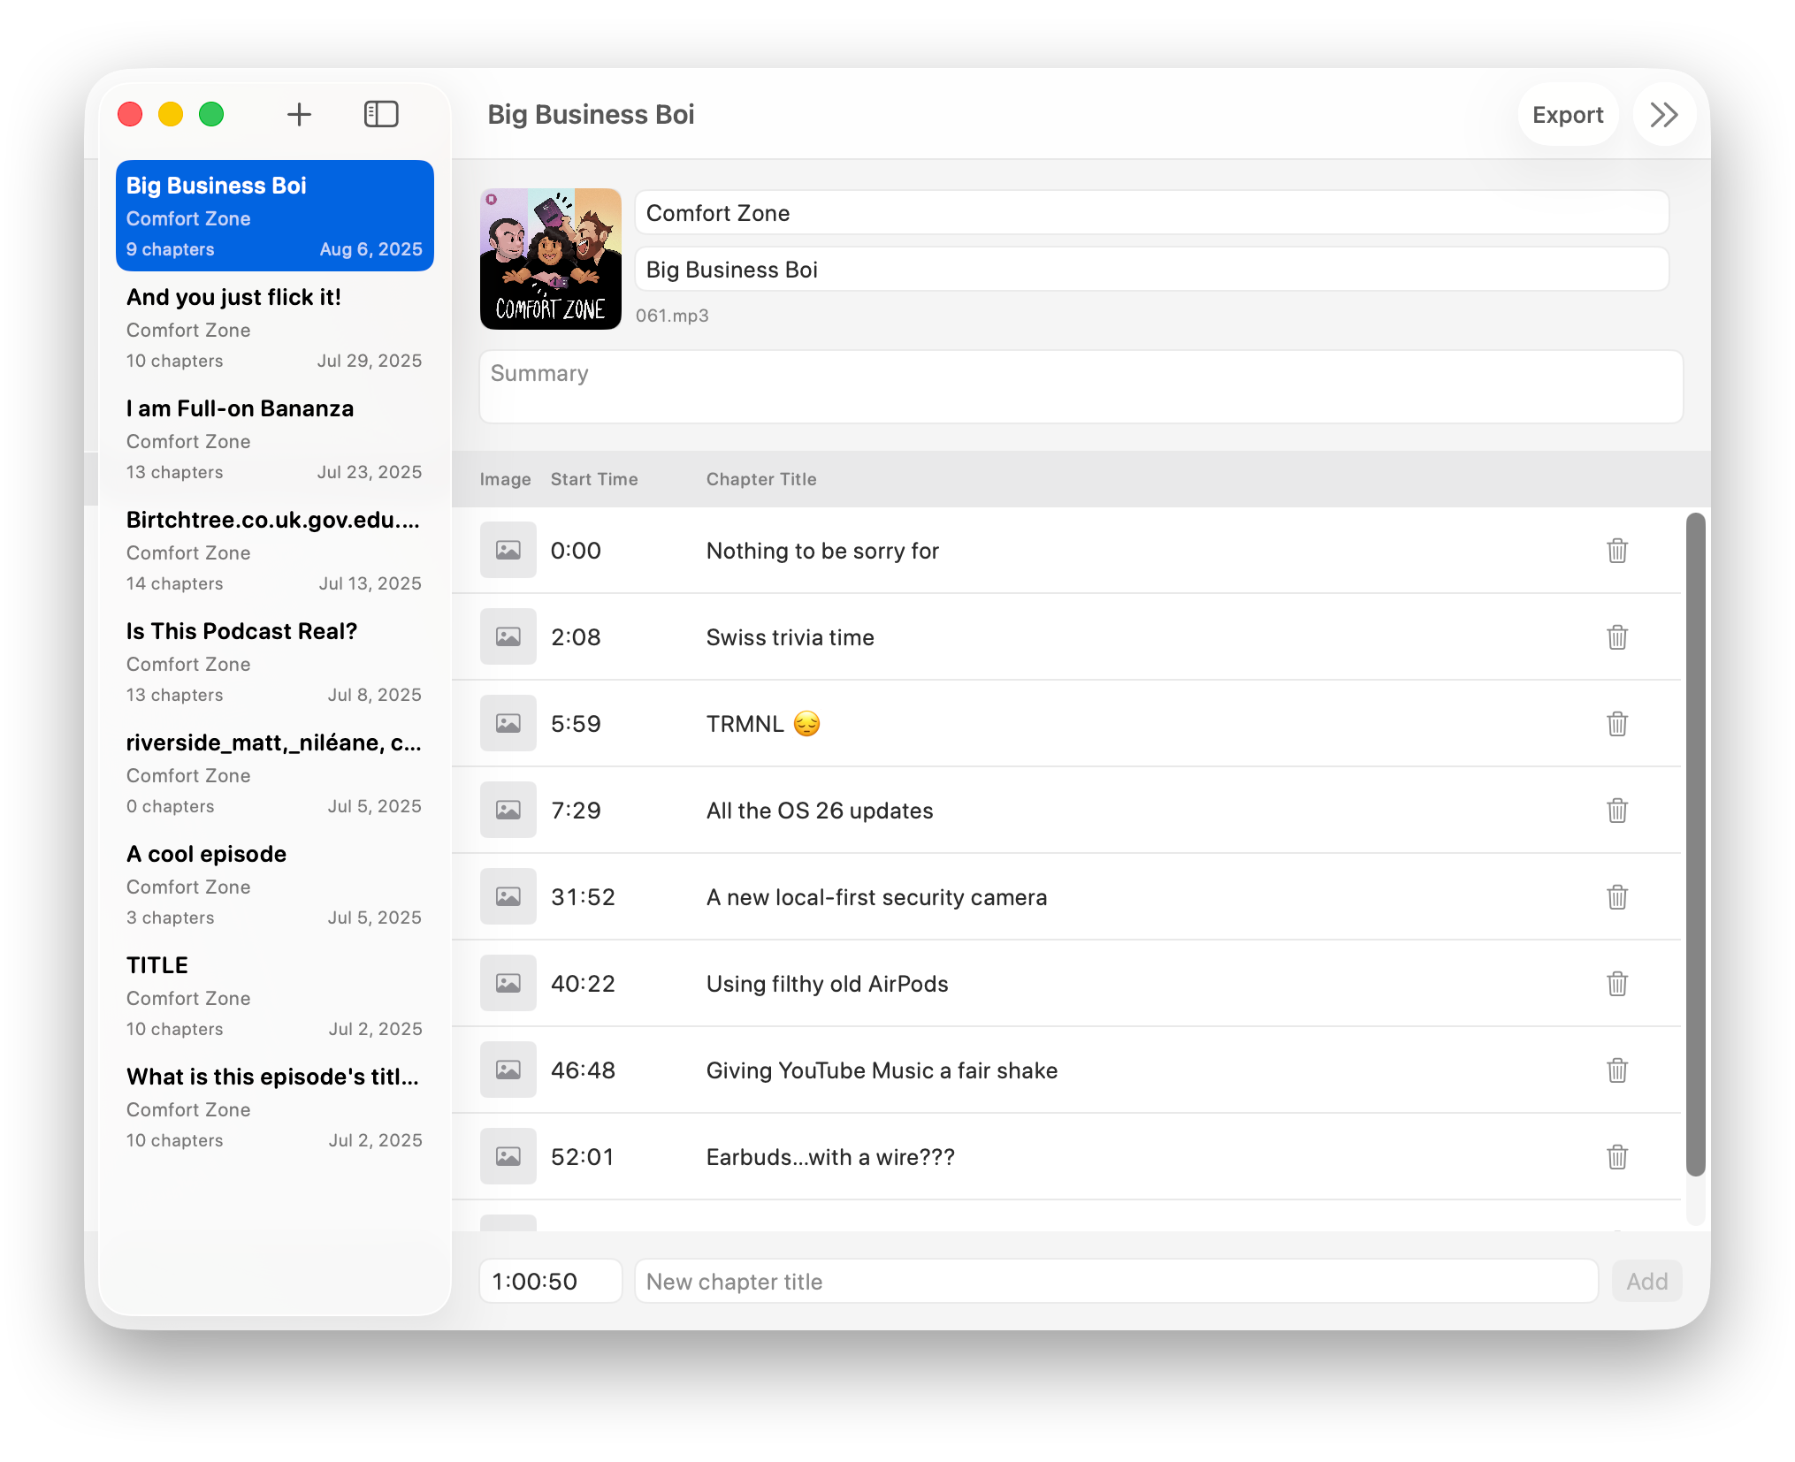The height and width of the screenshot is (1462, 1795).
Task: Remove the 'Earbuds...with a wire???' chapter
Action: (x=1616, y=1157)
